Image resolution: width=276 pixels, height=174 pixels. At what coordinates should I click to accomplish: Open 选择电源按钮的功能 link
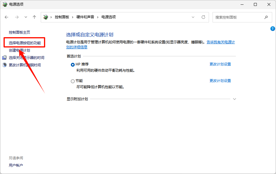tap(25, 43)
